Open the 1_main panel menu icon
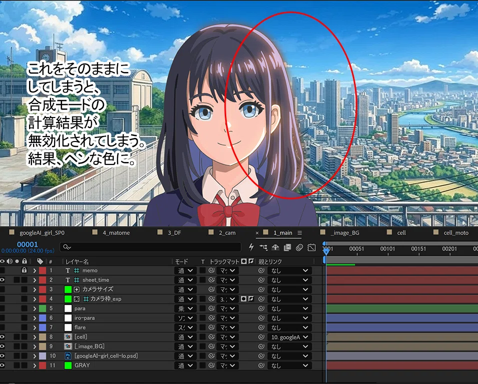Image resolution: width=478 pixels, height=384 pixels. tap(300, 232)
